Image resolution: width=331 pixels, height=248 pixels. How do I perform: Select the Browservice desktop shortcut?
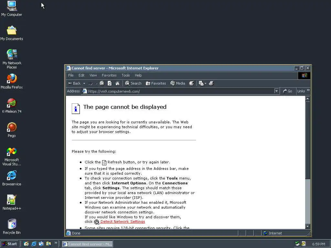point(12,178)
